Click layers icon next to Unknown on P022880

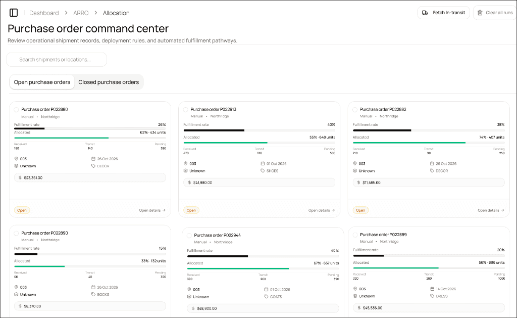(x=16, y=166)
